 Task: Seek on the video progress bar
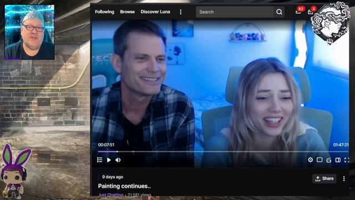[x=223, y=151]
